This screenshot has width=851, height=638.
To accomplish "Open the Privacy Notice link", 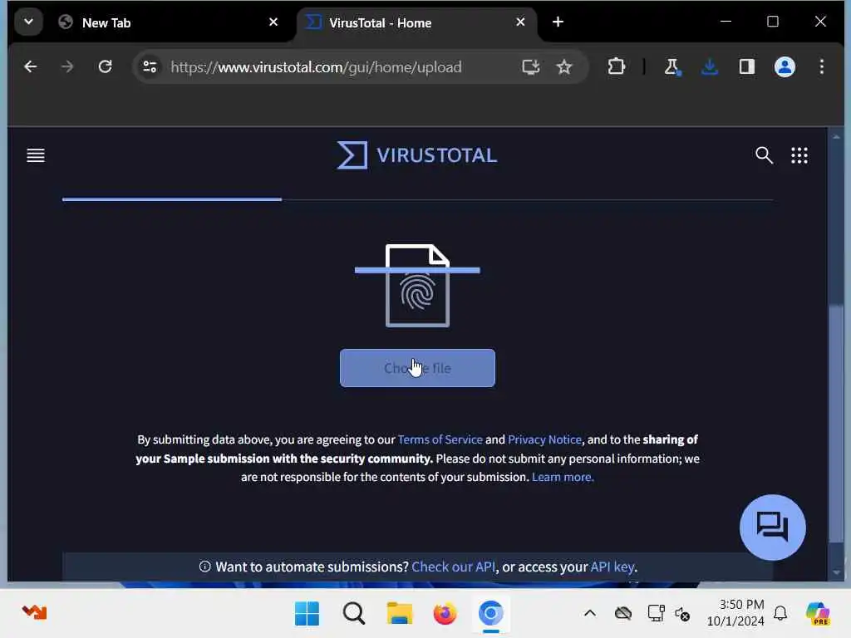I will coord(544,439).
